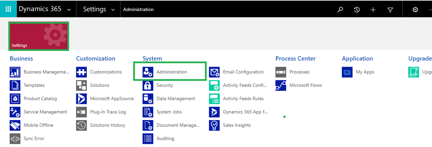Click the settings gear icon in top bar
The height and width of the screenshot is (147, 432).
click(x=415, y=10)
